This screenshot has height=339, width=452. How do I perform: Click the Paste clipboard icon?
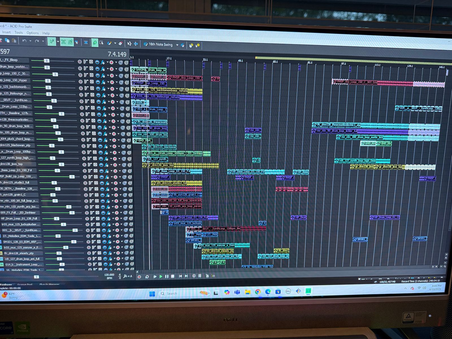14,41
